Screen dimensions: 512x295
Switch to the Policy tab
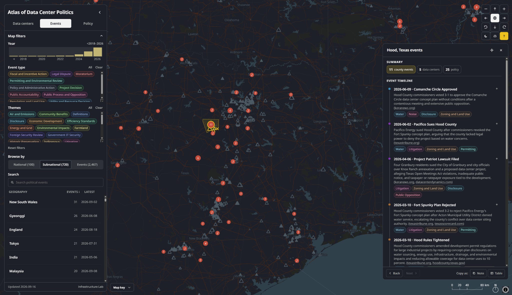[x=88, y=23]
